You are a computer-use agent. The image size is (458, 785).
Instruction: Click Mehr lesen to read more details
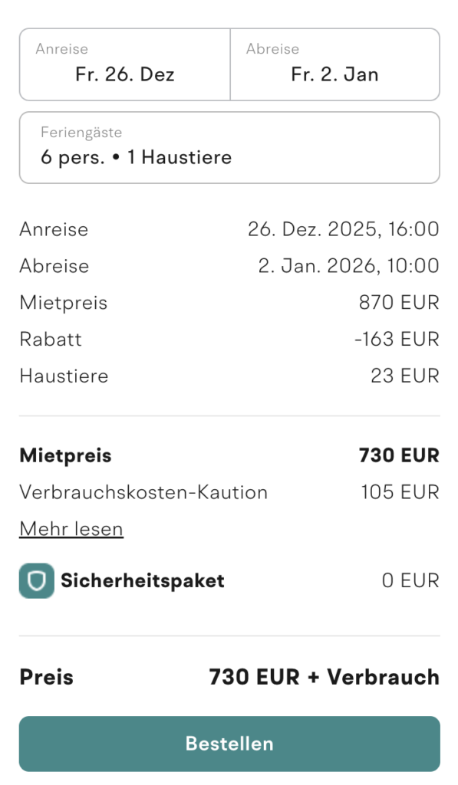pyautogui.click(x=71, y=528)
